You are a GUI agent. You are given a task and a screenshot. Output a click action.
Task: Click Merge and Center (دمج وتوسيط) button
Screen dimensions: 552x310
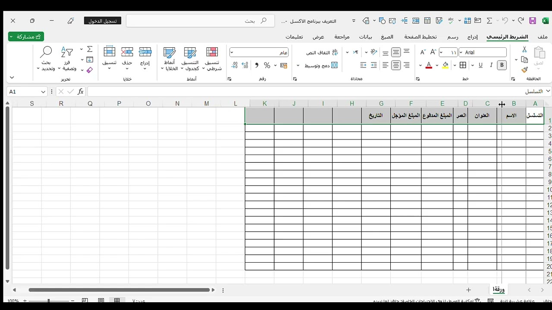point(321,65)
